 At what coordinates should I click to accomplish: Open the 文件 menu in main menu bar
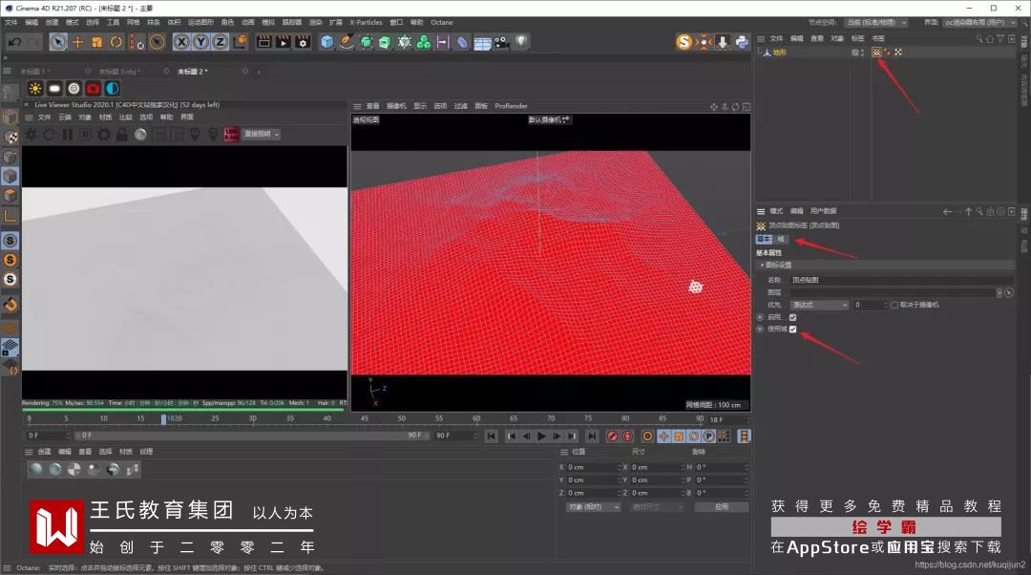(x=11, y=22)
